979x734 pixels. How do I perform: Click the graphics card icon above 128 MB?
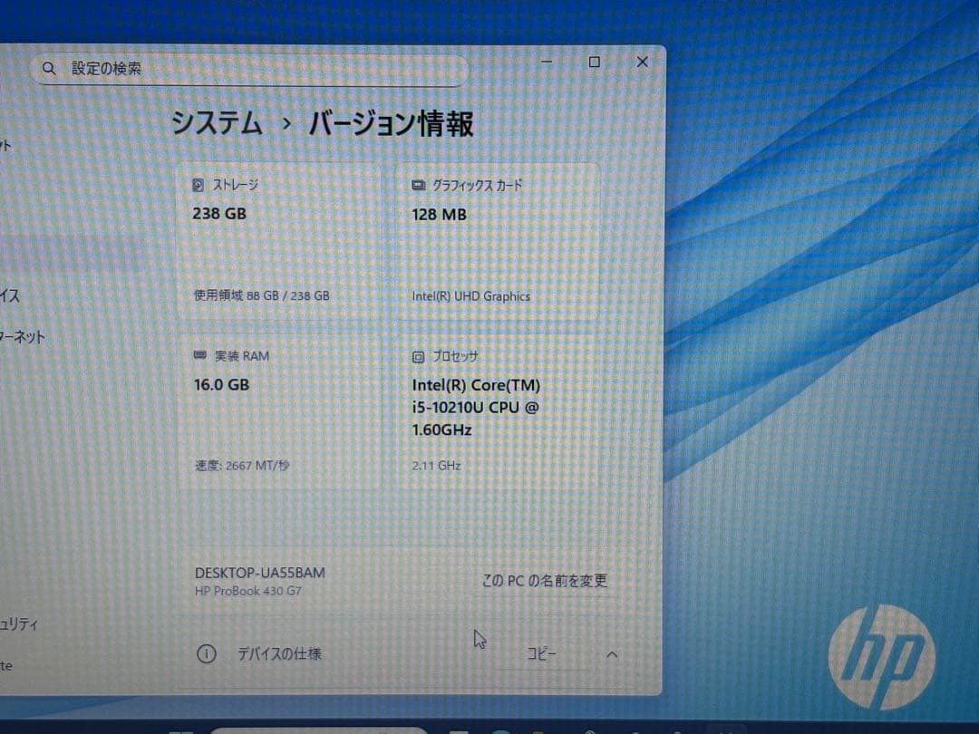pos(417,184)
